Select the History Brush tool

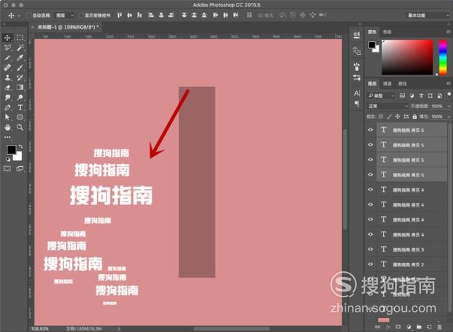[20, 77]
